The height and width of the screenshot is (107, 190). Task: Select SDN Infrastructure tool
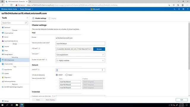[15, 60]
